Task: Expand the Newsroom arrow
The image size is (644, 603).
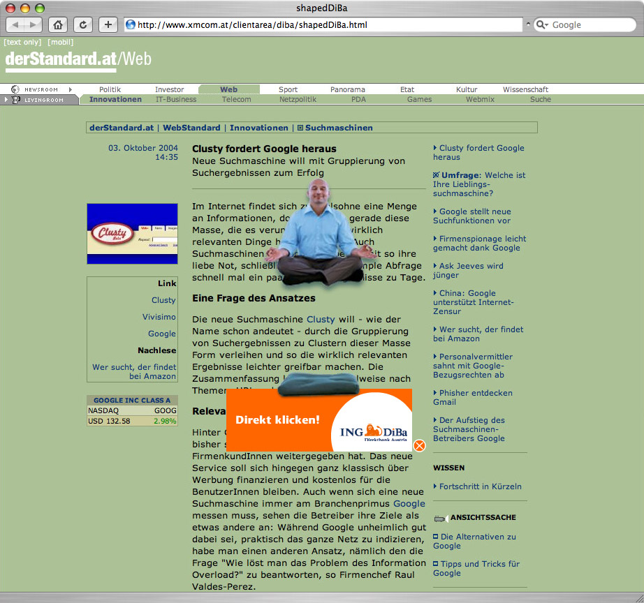Action: (x=71, y=89)
